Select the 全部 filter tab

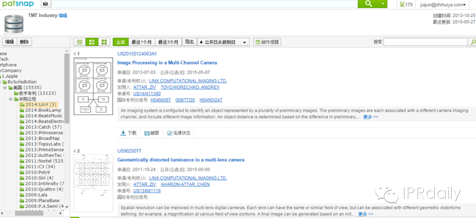point(121,42)
